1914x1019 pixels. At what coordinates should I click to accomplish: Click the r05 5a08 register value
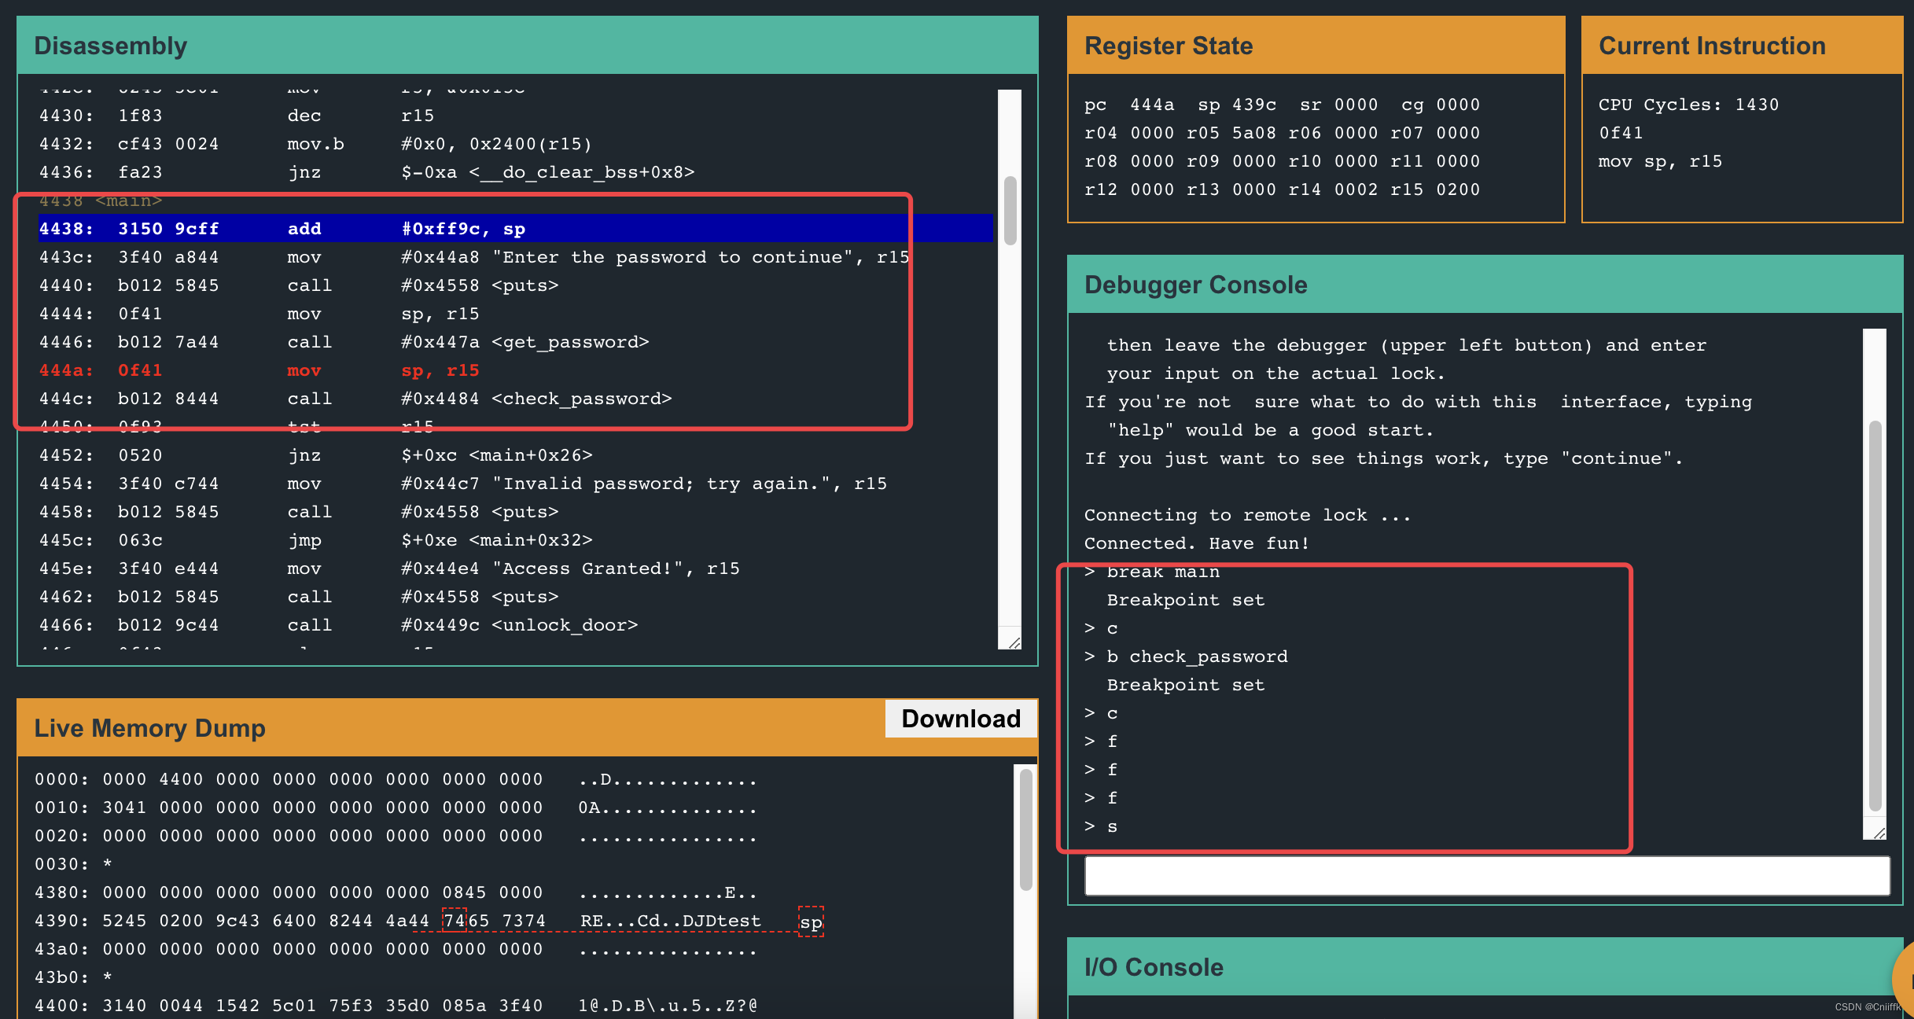coord(1254,133)
